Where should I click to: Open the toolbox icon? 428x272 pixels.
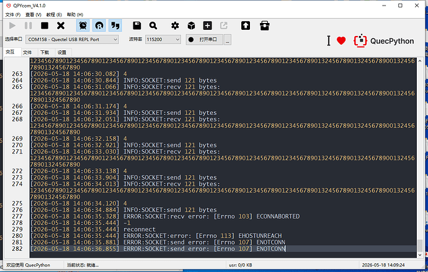click(264, 25)
